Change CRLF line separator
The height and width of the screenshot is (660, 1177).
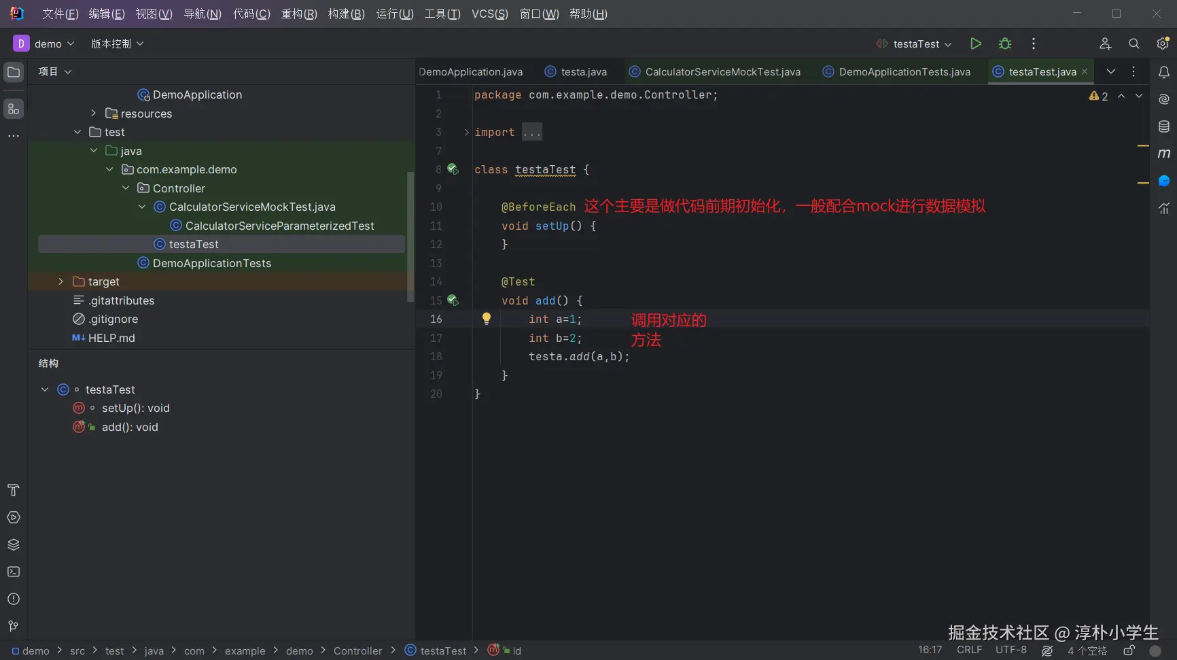coord(969,650)
